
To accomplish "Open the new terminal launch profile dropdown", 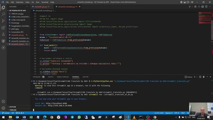I will pyautogui.click(x=197, y=77).
